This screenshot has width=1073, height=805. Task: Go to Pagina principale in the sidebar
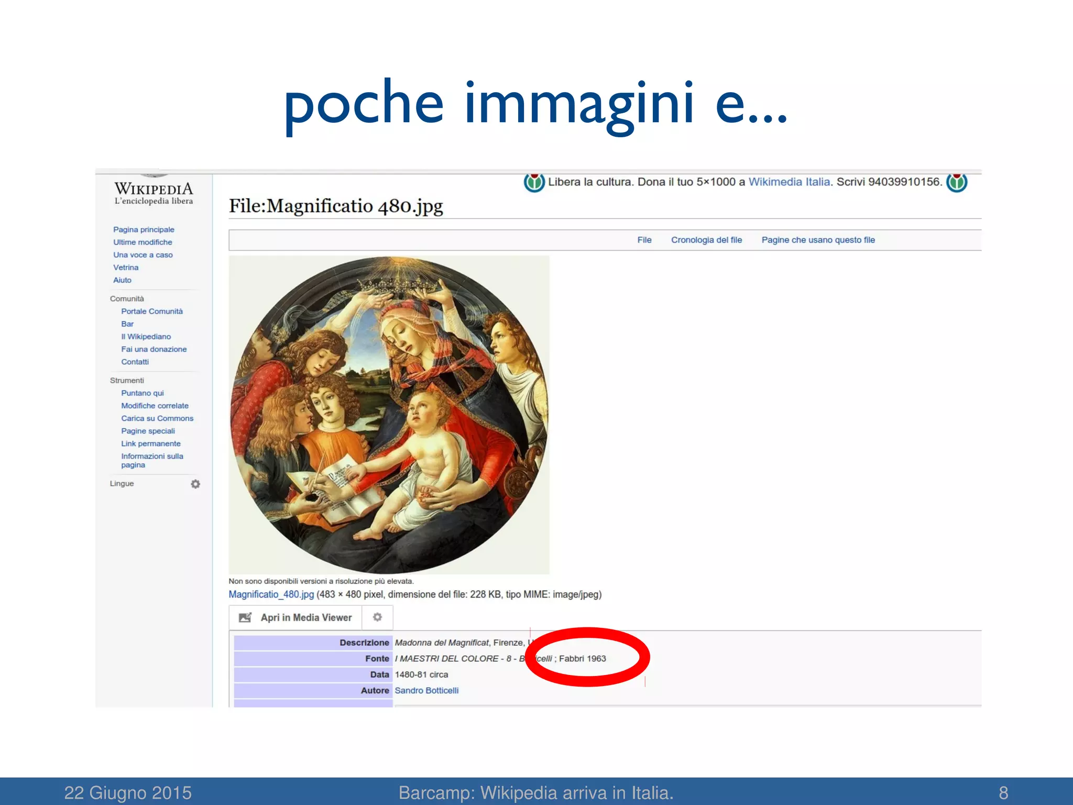point(144,230)
